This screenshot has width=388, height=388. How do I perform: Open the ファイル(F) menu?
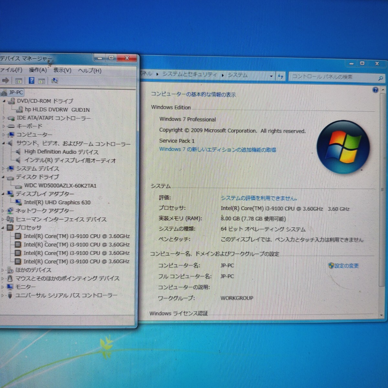[x=11, y=70]
